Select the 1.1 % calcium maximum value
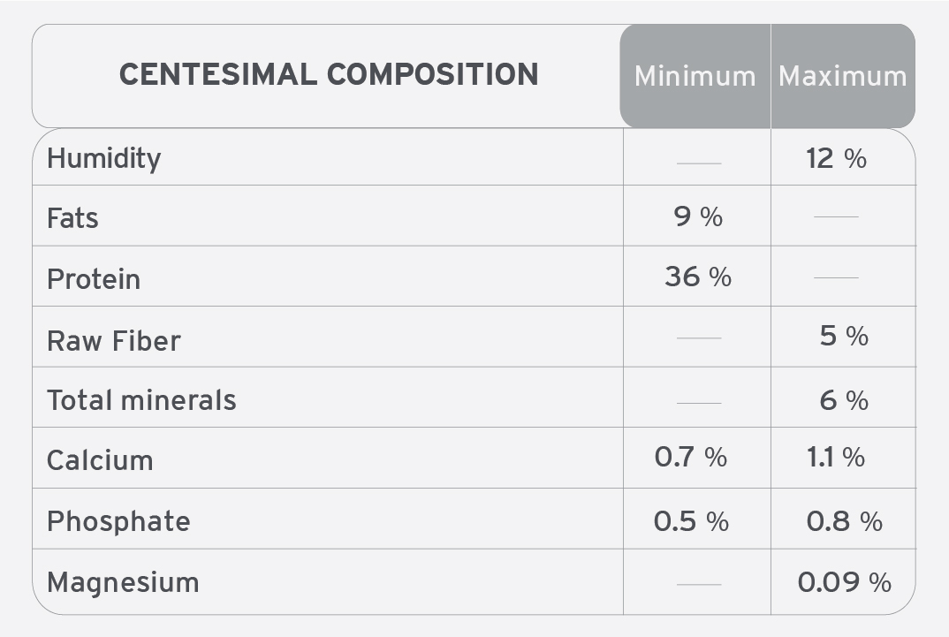The height and width of the screenshot is (637, 949). click(836, 457)
